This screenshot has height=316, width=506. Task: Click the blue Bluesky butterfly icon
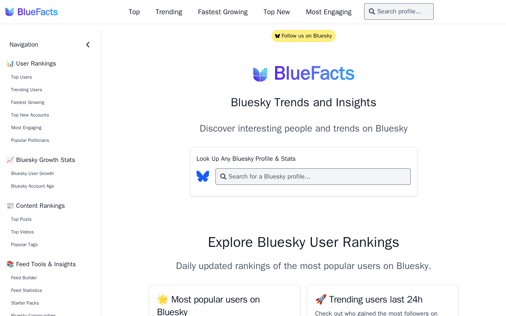click(203, 176)
